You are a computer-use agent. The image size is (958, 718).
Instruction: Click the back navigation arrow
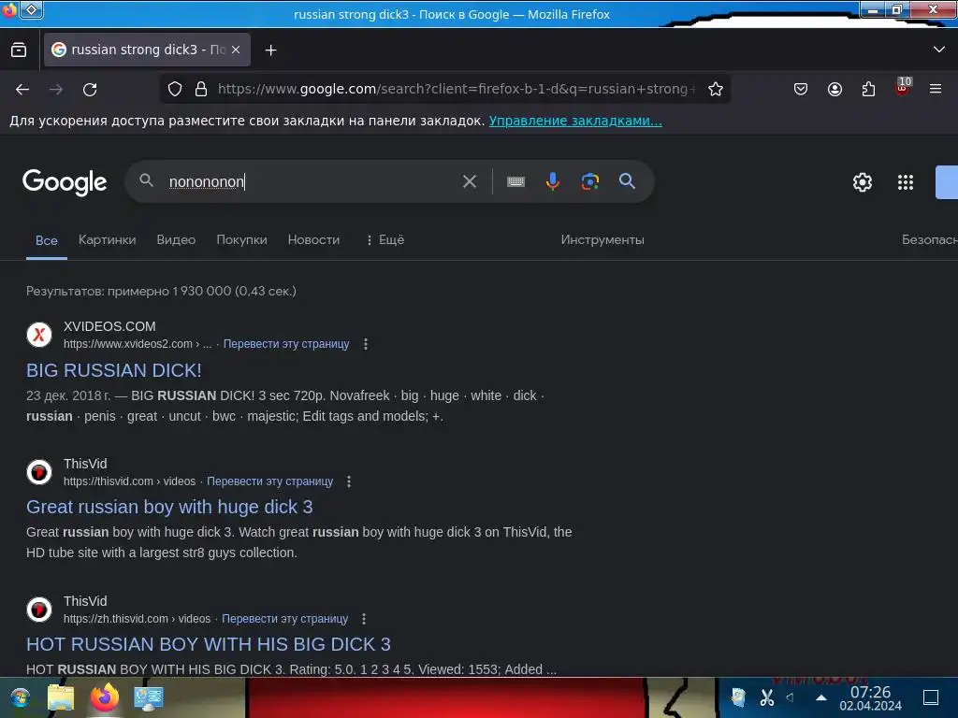pyautogui.click(x=22, y=89)
